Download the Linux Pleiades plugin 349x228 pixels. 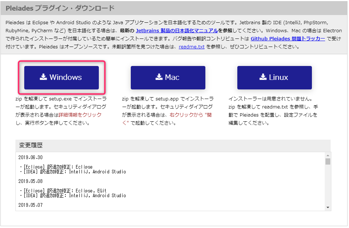coord(274,78)
